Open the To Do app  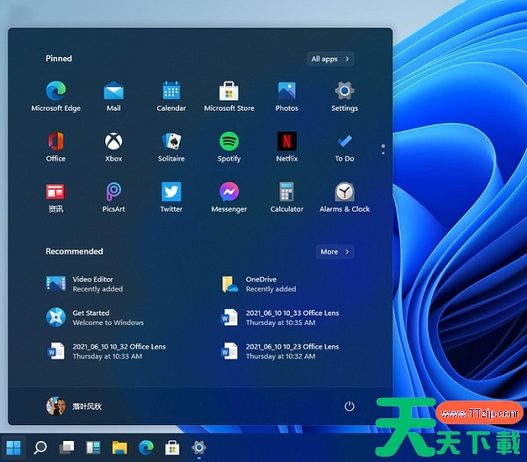(344, 147)
